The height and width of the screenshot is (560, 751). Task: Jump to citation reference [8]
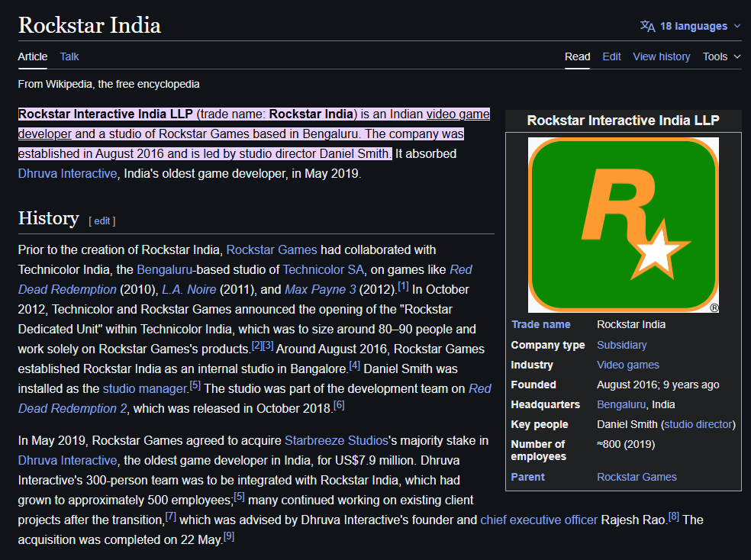(674, 517)
